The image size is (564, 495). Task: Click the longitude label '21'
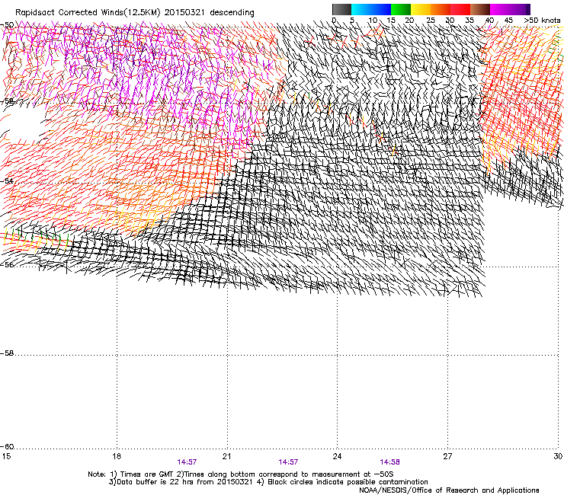tap(226, 456)
